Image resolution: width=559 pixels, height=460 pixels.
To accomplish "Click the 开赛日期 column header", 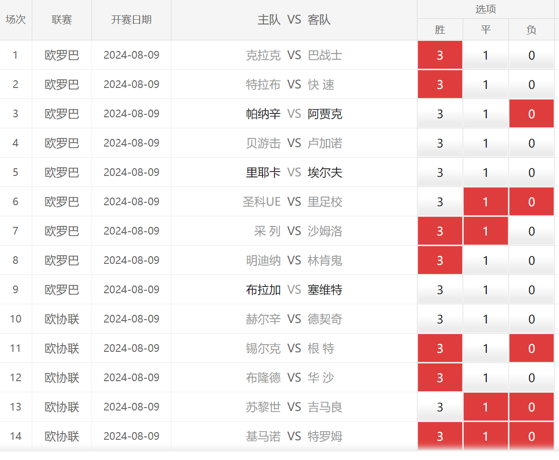I will click(x=131, y=20).
